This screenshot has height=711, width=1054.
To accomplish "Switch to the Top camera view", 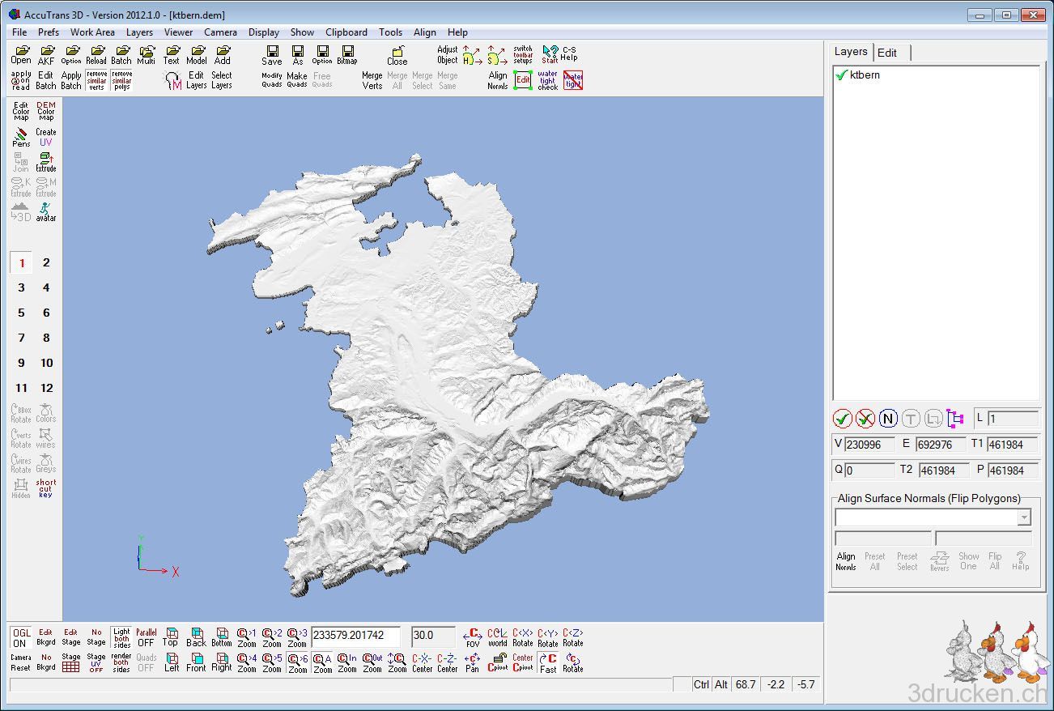I will [x=171, y=637].
